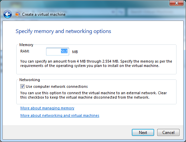Screen dimensions: 186x142
Task: Proceed with the Next button
Action: [x=143, y=133]
